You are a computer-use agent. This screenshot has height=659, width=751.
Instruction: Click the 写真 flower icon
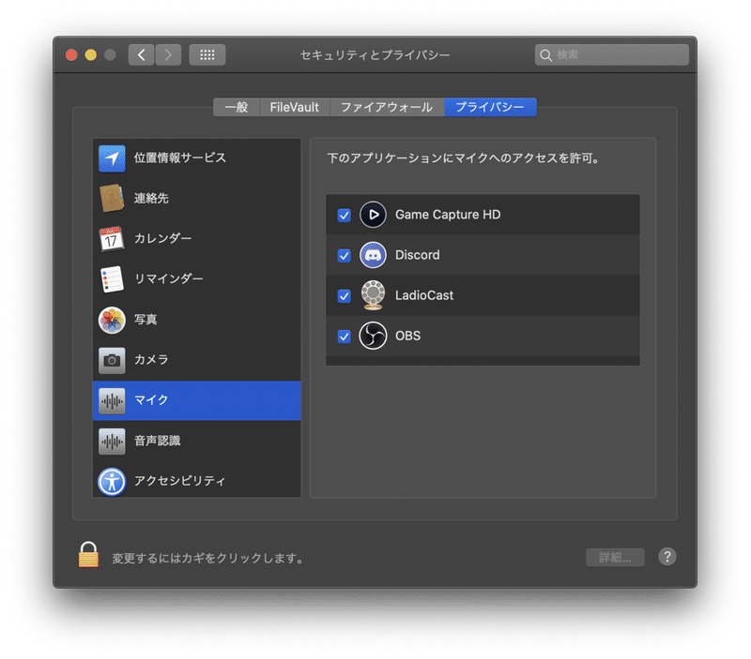pos(112,320)
